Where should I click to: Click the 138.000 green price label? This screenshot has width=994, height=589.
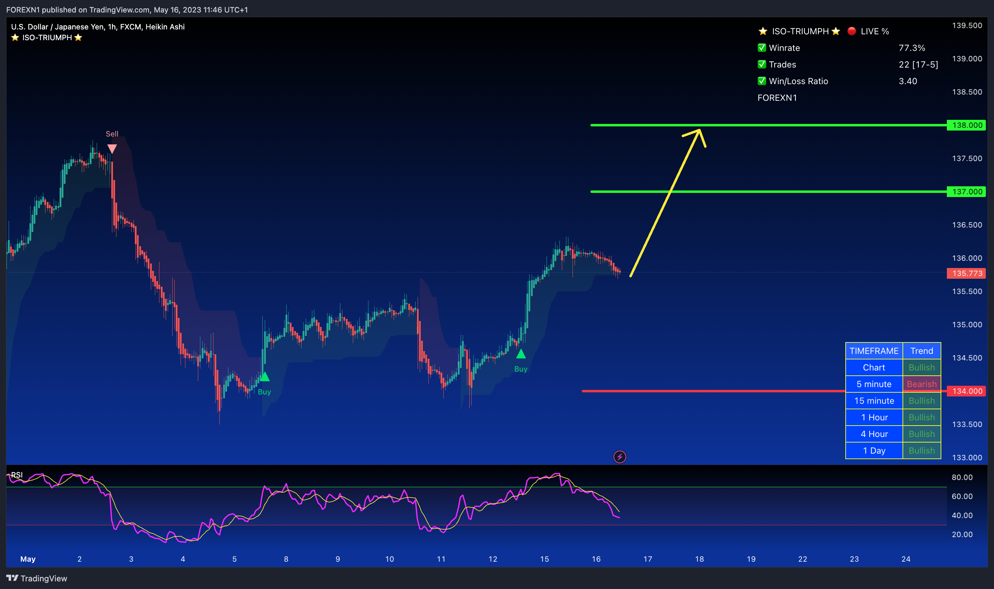point(967,125)
